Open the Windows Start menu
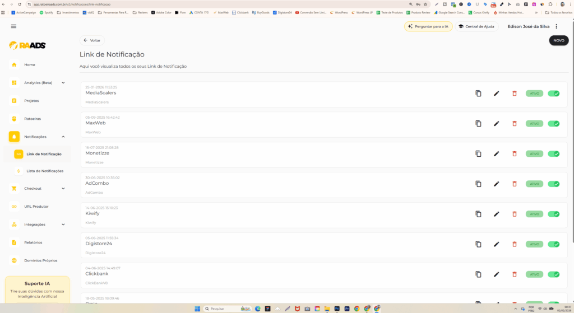 tap(197, 309)
